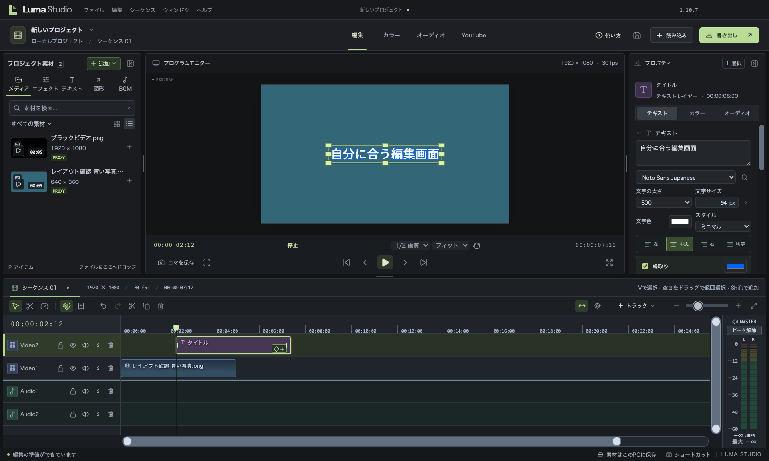Mute the Audio1 track

[86, 391]
